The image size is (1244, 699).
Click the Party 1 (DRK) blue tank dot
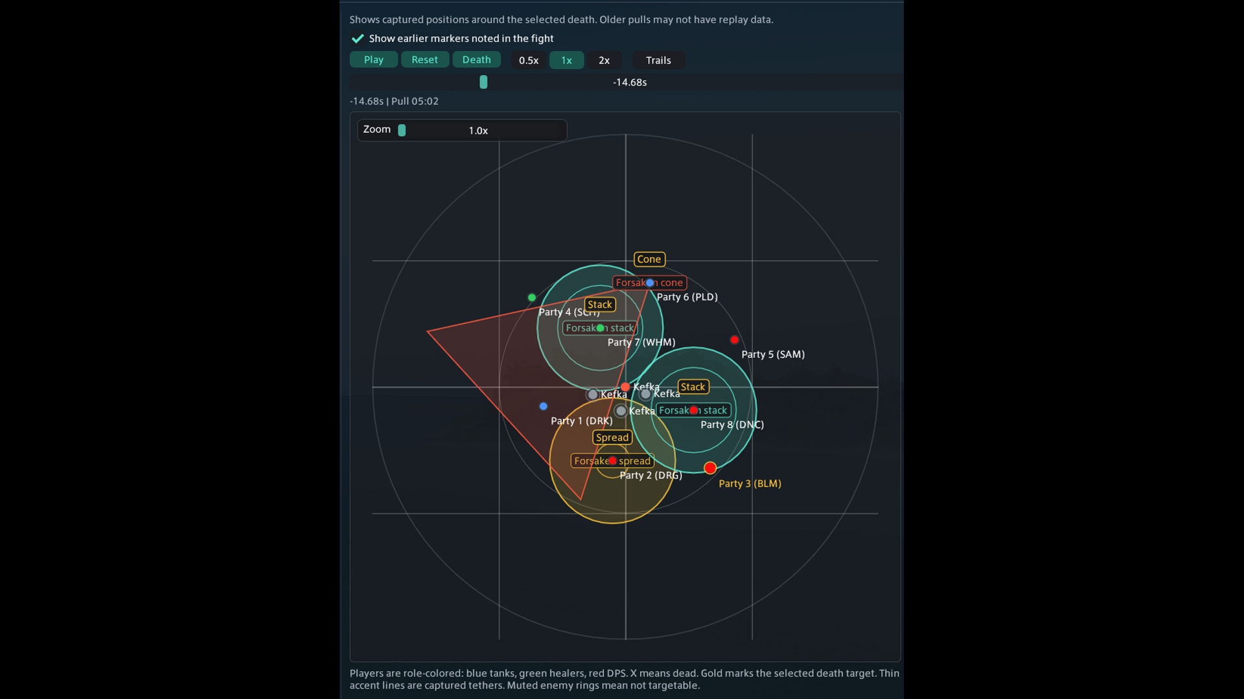click(544, 406)
